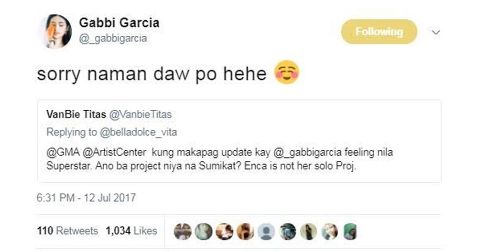Screen dimensions: 478x252
Task: Open the quoted tweet text body
Action: [x=219, y=159]
